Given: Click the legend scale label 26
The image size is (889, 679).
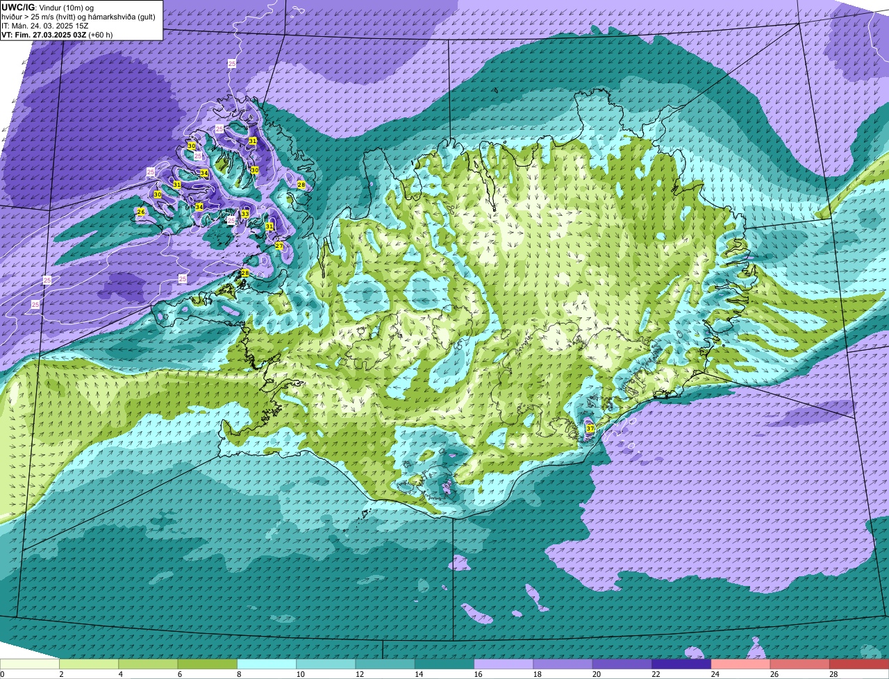Looking at the screenshot, I should click(774, 674).
